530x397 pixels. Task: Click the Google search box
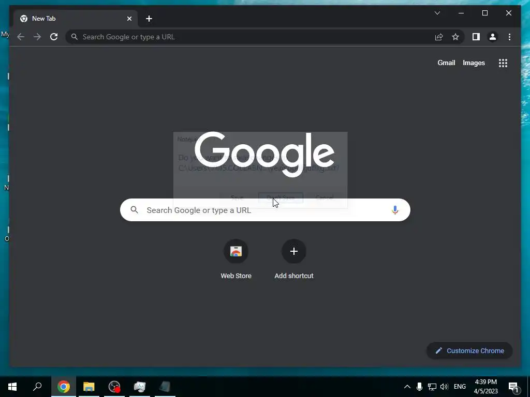(x=265, y=210)
